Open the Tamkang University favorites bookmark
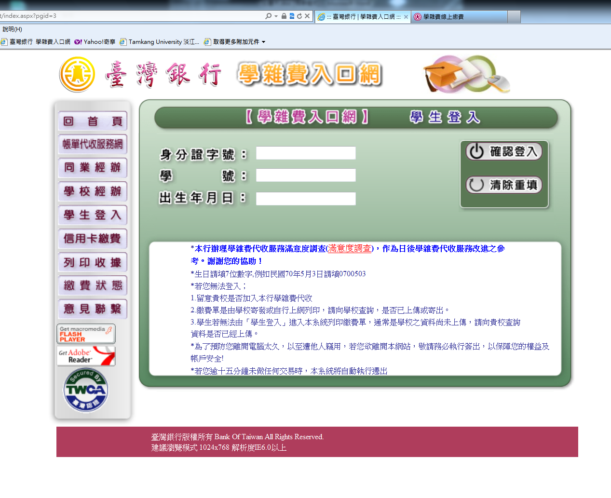Image resolution: width=611 pixels, height=498 pixels. (x=159, y=42)
